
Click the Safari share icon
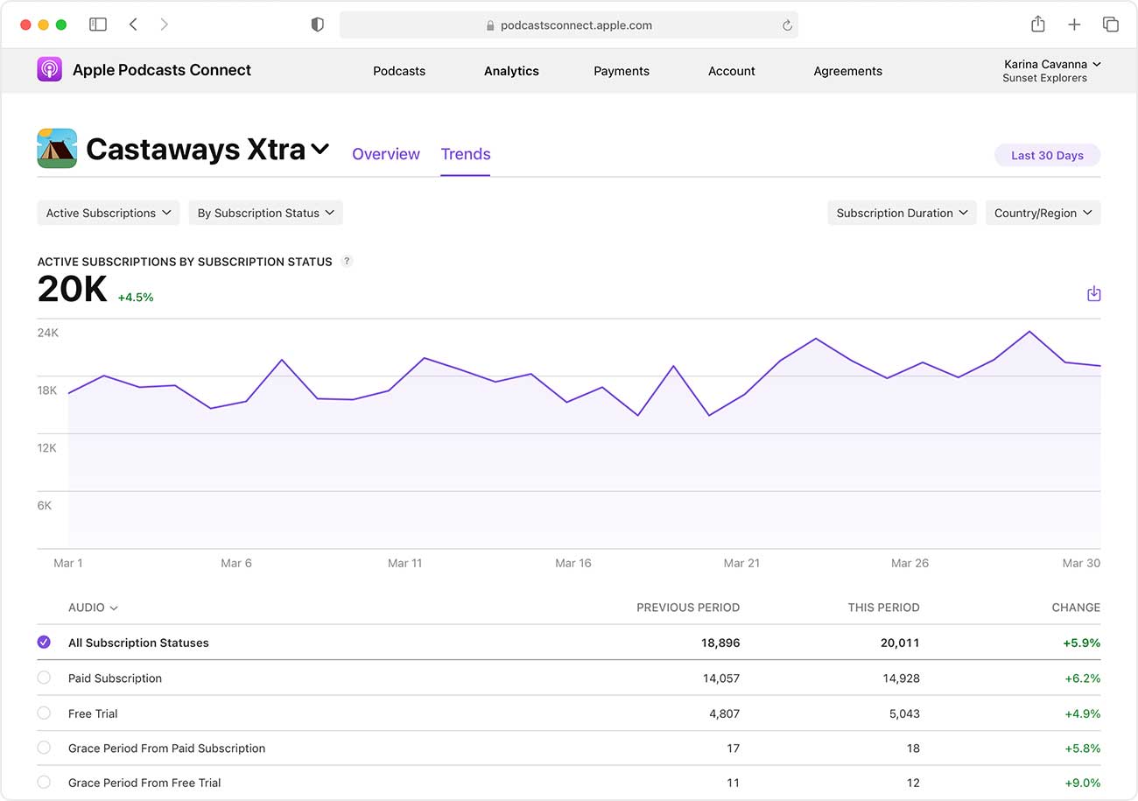[x=1037, y=25]
